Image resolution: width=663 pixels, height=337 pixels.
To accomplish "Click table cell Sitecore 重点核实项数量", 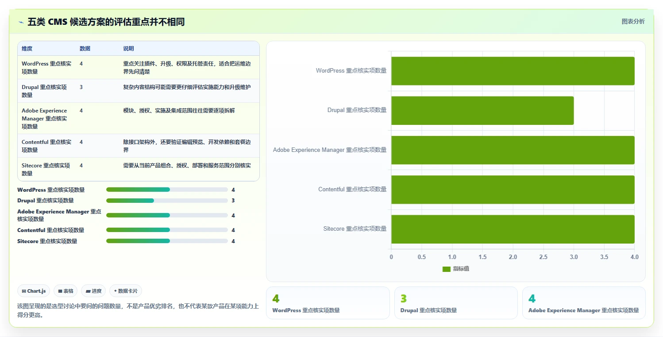I will (46, 169).
